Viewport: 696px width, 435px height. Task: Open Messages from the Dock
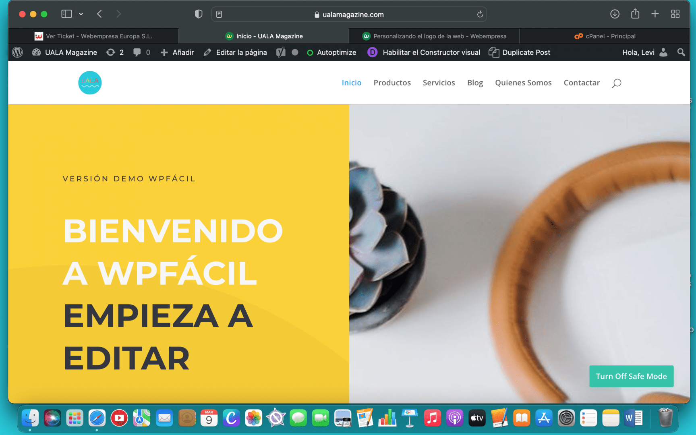pos(298,418)
